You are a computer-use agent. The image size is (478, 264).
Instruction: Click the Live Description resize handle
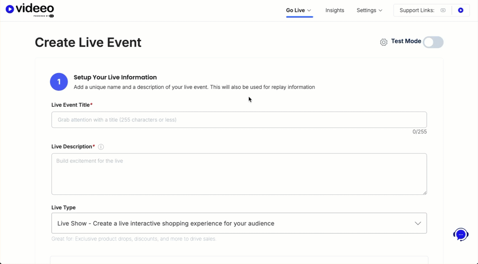tap(424, 192)
